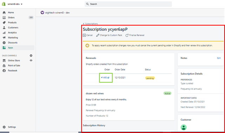The height and width of the screenshot is (133, 225).
Task: Click Number of Products: 12 text
Action: tap(97, 116)
